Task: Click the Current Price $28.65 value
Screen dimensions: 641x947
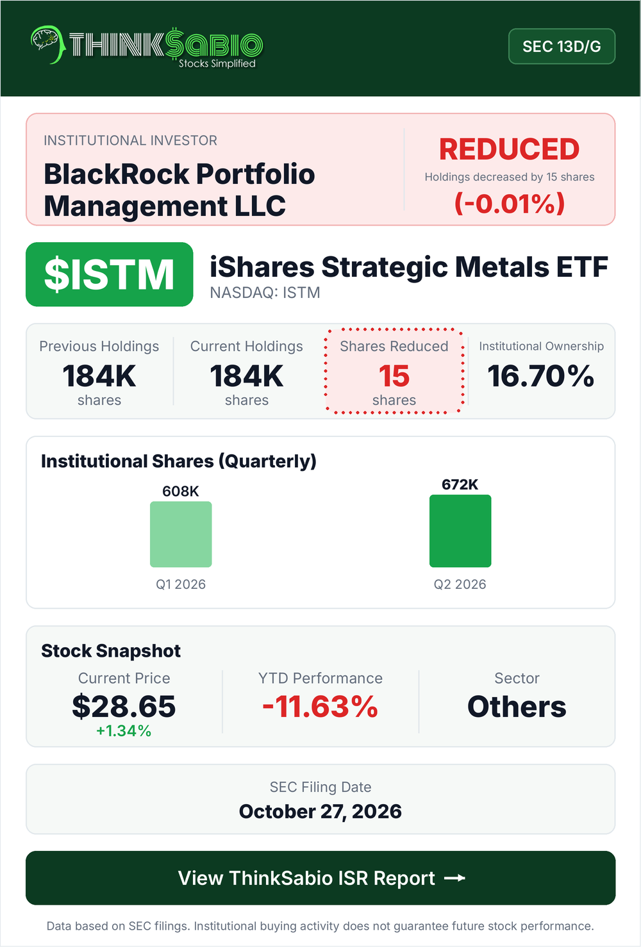Action: [x=124, y=707]
